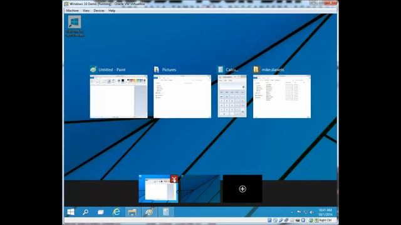
Task: Switch to the Pictures window thumbnail
Action: click(x=182, y=96)
